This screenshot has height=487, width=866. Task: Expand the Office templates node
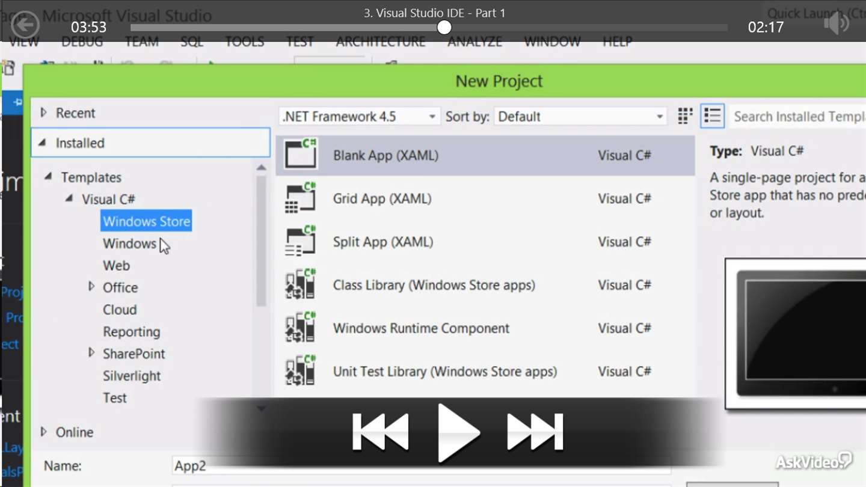pyautogui.click(x=91, y=287)
